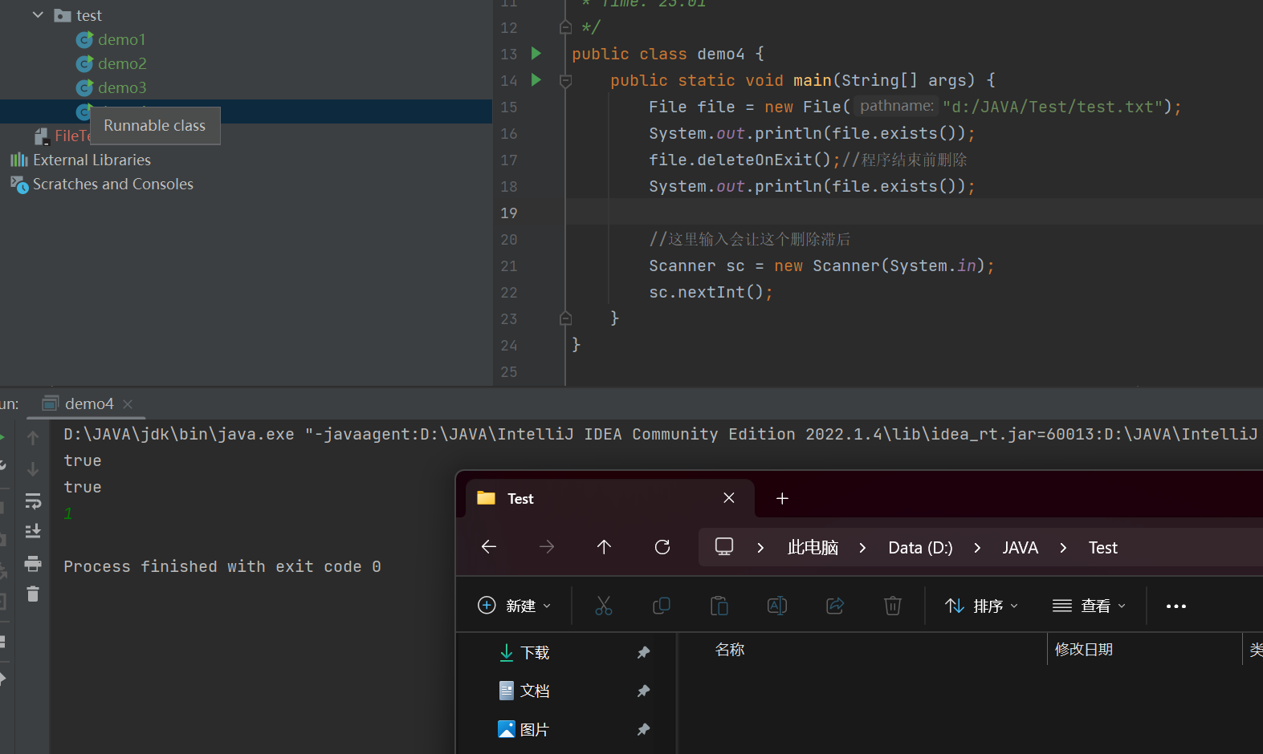Image resolution: width=1263 pixels, height=754 pixels.
Task: Fold the comment block ending at line 12
Action: (x=565, y=27)
